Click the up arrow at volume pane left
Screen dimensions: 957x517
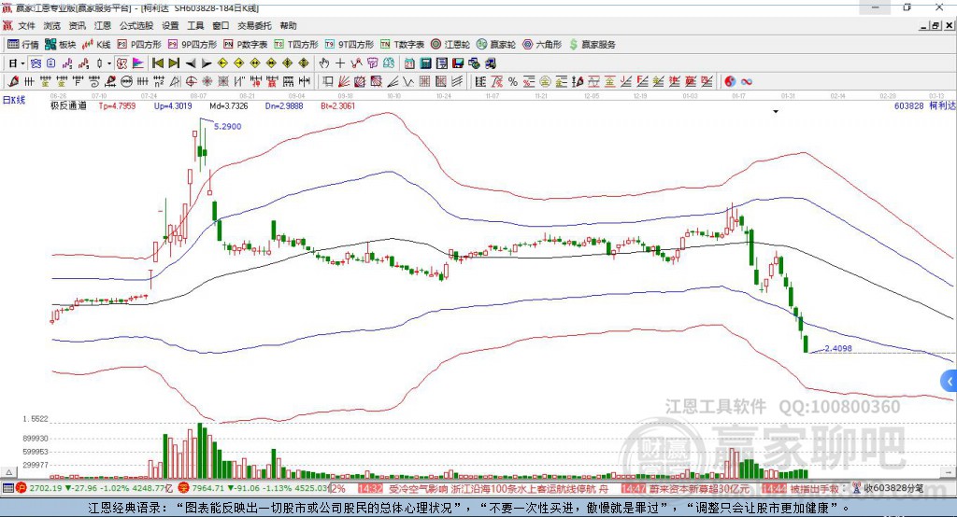8,472
